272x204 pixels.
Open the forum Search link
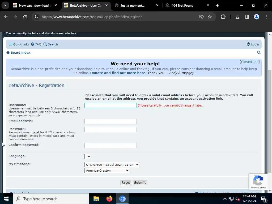pos(51,44)
